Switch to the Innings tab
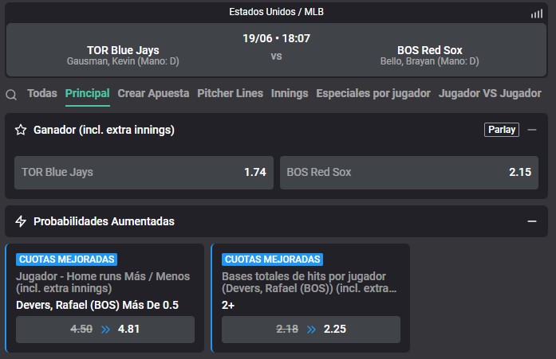Viewport: 556px width, 359px height. pyautogui.click(x=290, y=93)
